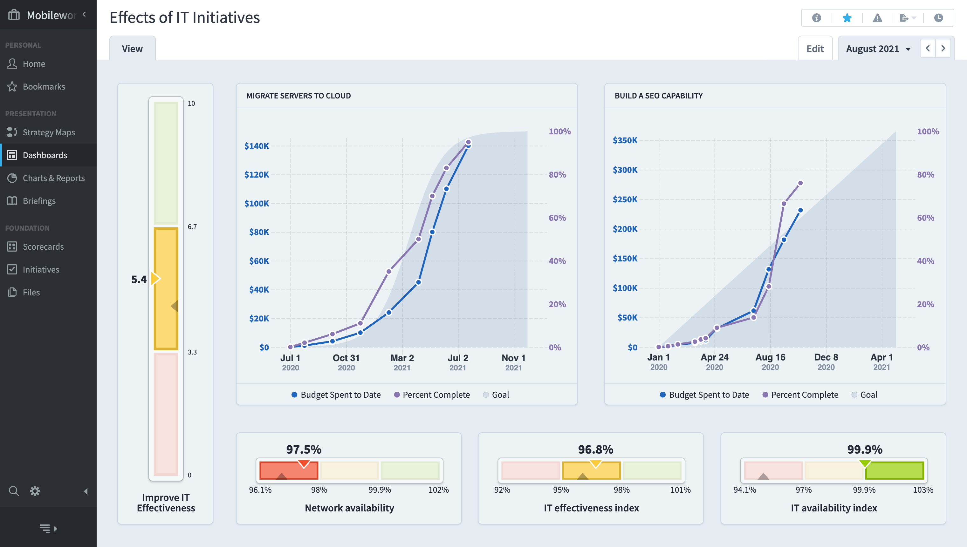Open settings gear in sidebar
967x547 pixels.
35,491
